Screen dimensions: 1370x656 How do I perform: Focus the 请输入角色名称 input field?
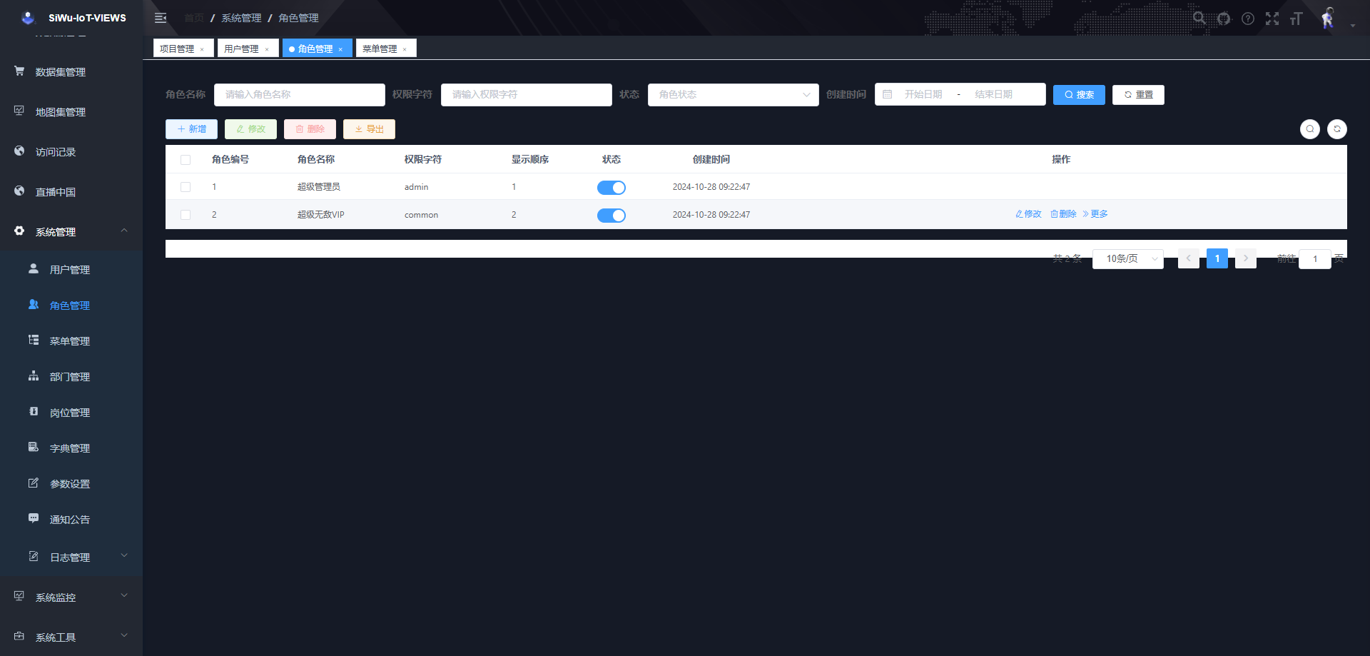(300, 95)
